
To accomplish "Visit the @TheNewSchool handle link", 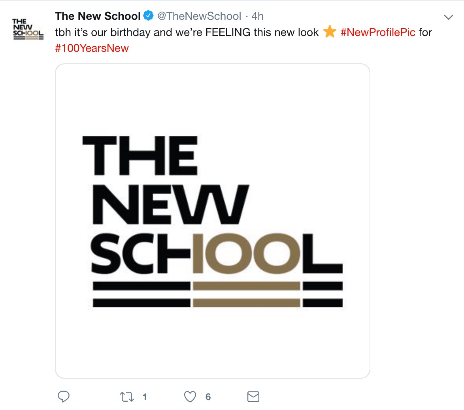I will pos(199,16).
